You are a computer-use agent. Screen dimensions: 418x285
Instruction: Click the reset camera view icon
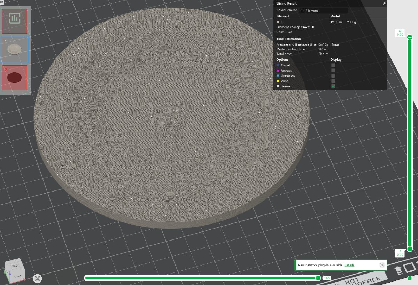(38, 278)
